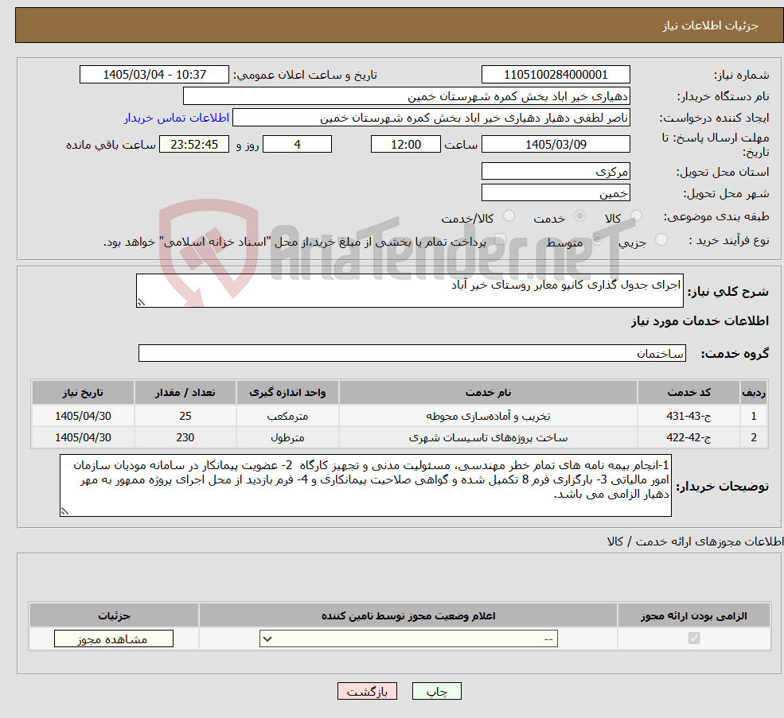Click the اعلام وضعیت مجوز header

click(x=408, y=615)
